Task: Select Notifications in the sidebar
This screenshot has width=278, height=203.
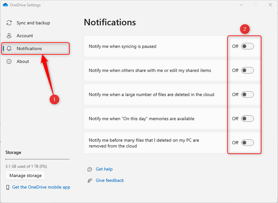Action: [x=35, y=48]
